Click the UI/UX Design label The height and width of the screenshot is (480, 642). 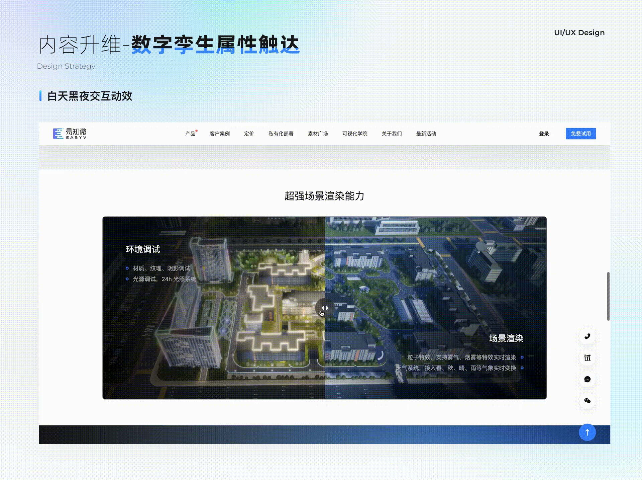click(579, 33)
